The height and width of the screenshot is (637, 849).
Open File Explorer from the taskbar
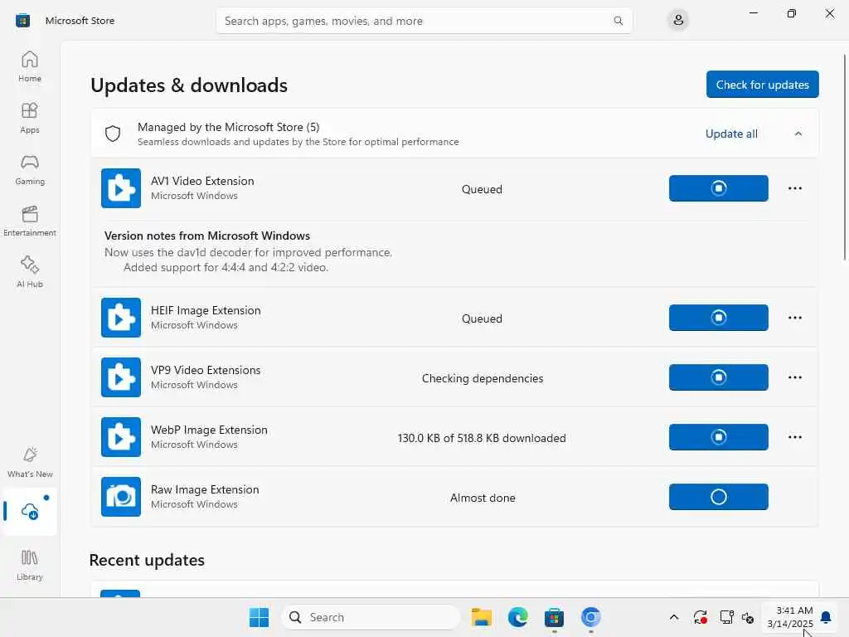coord(482,617)
